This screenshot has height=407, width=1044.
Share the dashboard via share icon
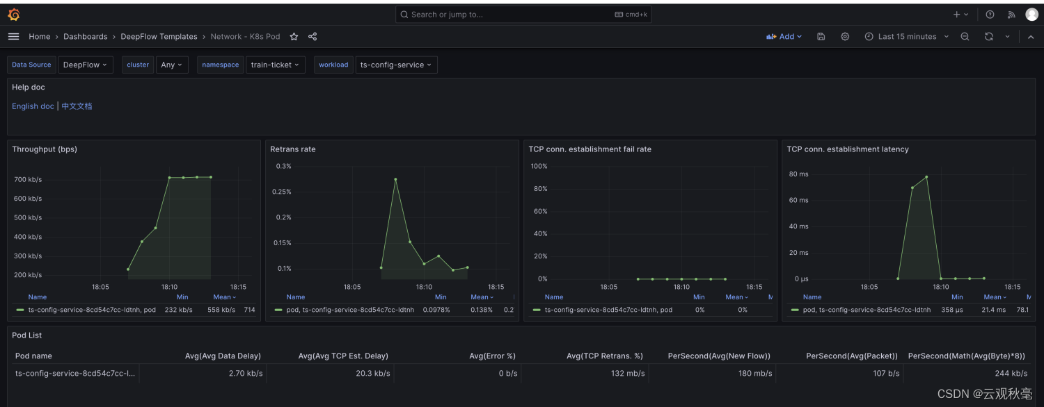[x=313, y=37]
